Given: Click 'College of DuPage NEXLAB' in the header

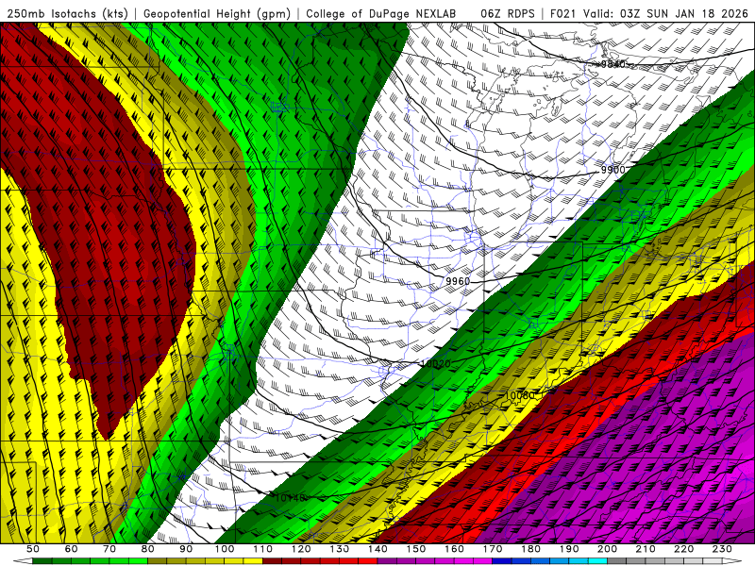Looking at the screenshot, I should (381, 13).
